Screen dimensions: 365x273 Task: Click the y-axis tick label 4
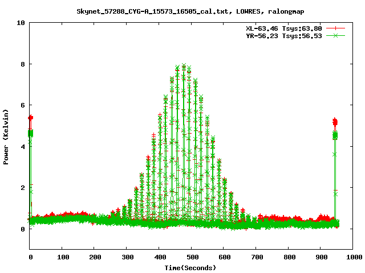(x=23, y=147)
